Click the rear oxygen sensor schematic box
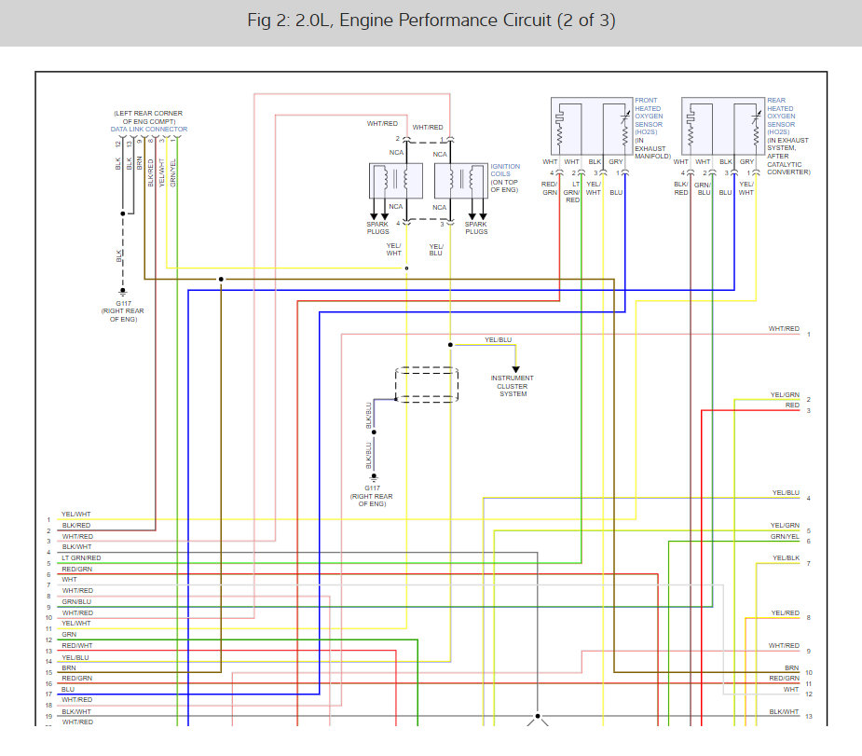Image resolution: width=862 pixels, height=756 pixels. 723,126
